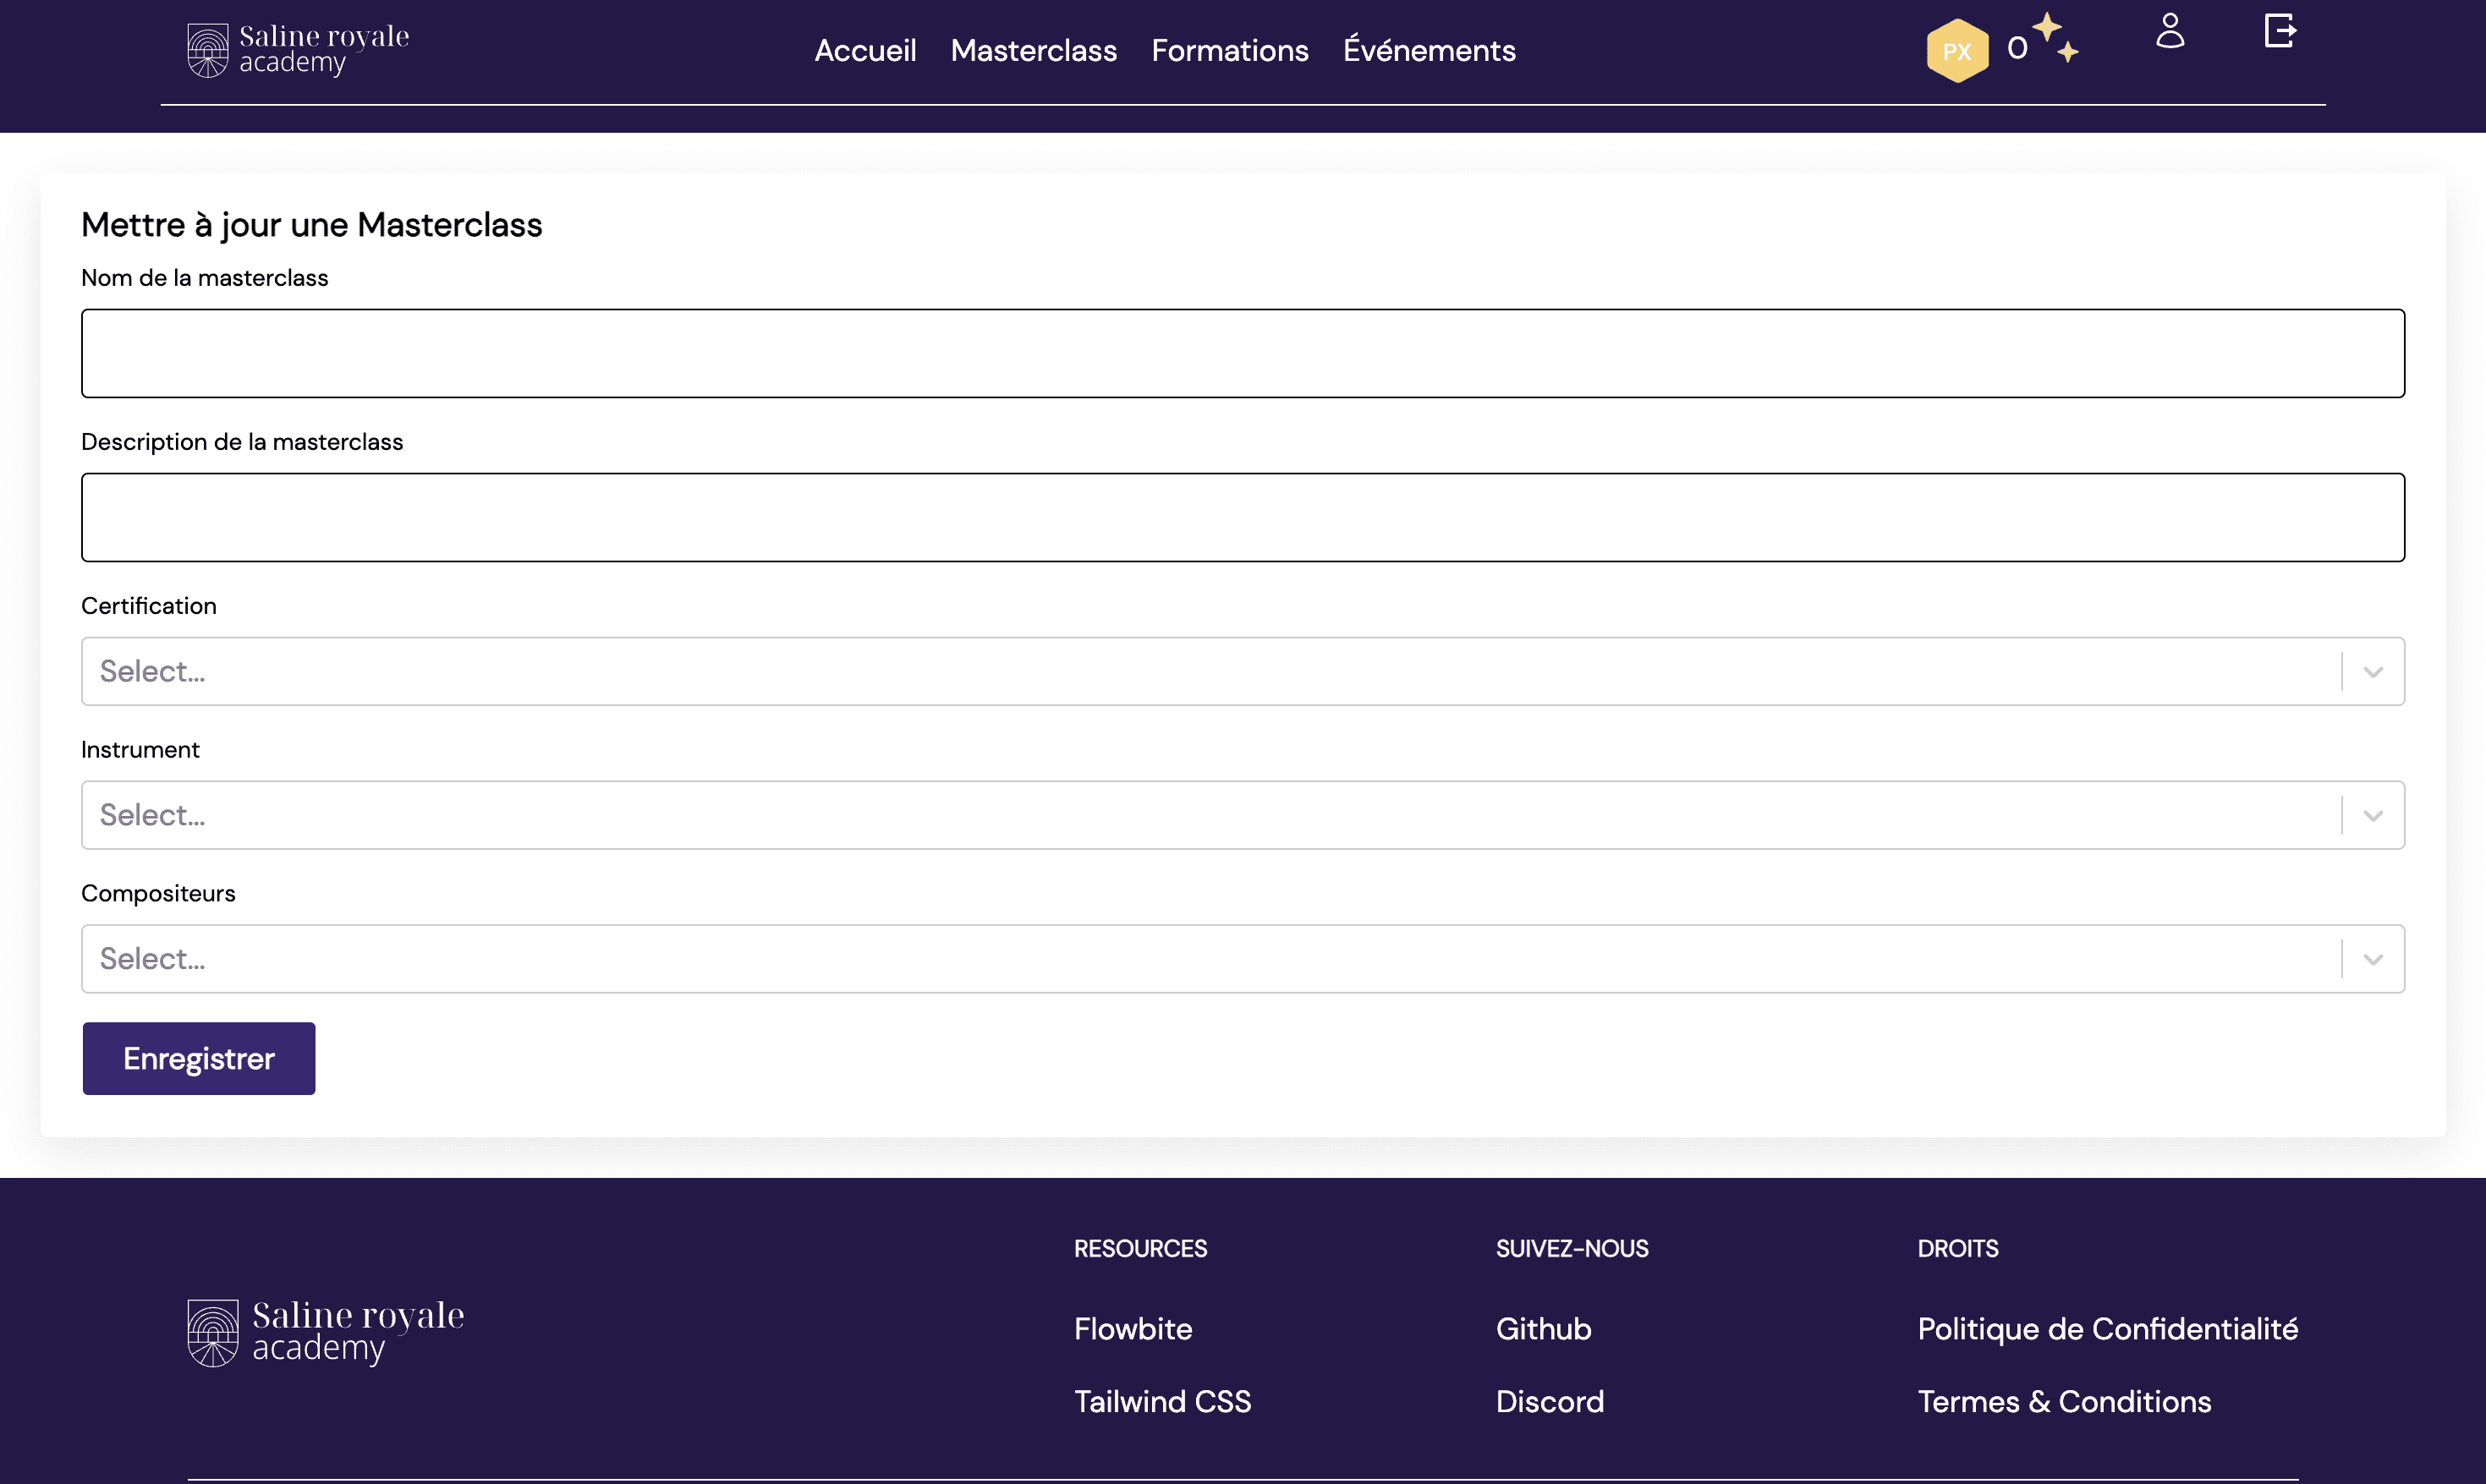
Task: Navigate to Formations
Action: point(1230,50)
